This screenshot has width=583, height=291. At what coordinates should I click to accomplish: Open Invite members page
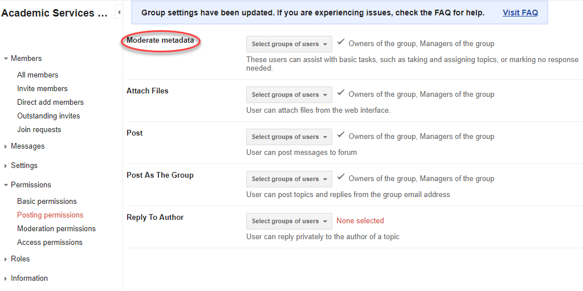pyautogui.click(x=42, y=89)
